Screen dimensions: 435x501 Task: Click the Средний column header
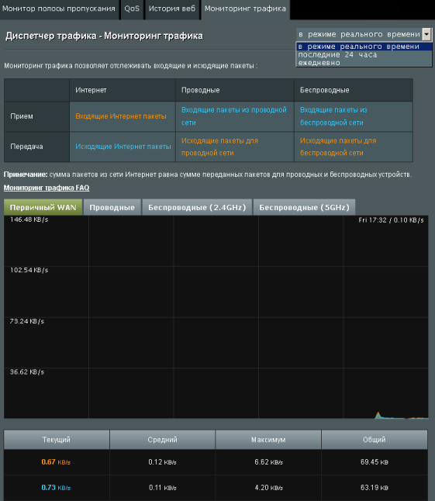point(163,440)
